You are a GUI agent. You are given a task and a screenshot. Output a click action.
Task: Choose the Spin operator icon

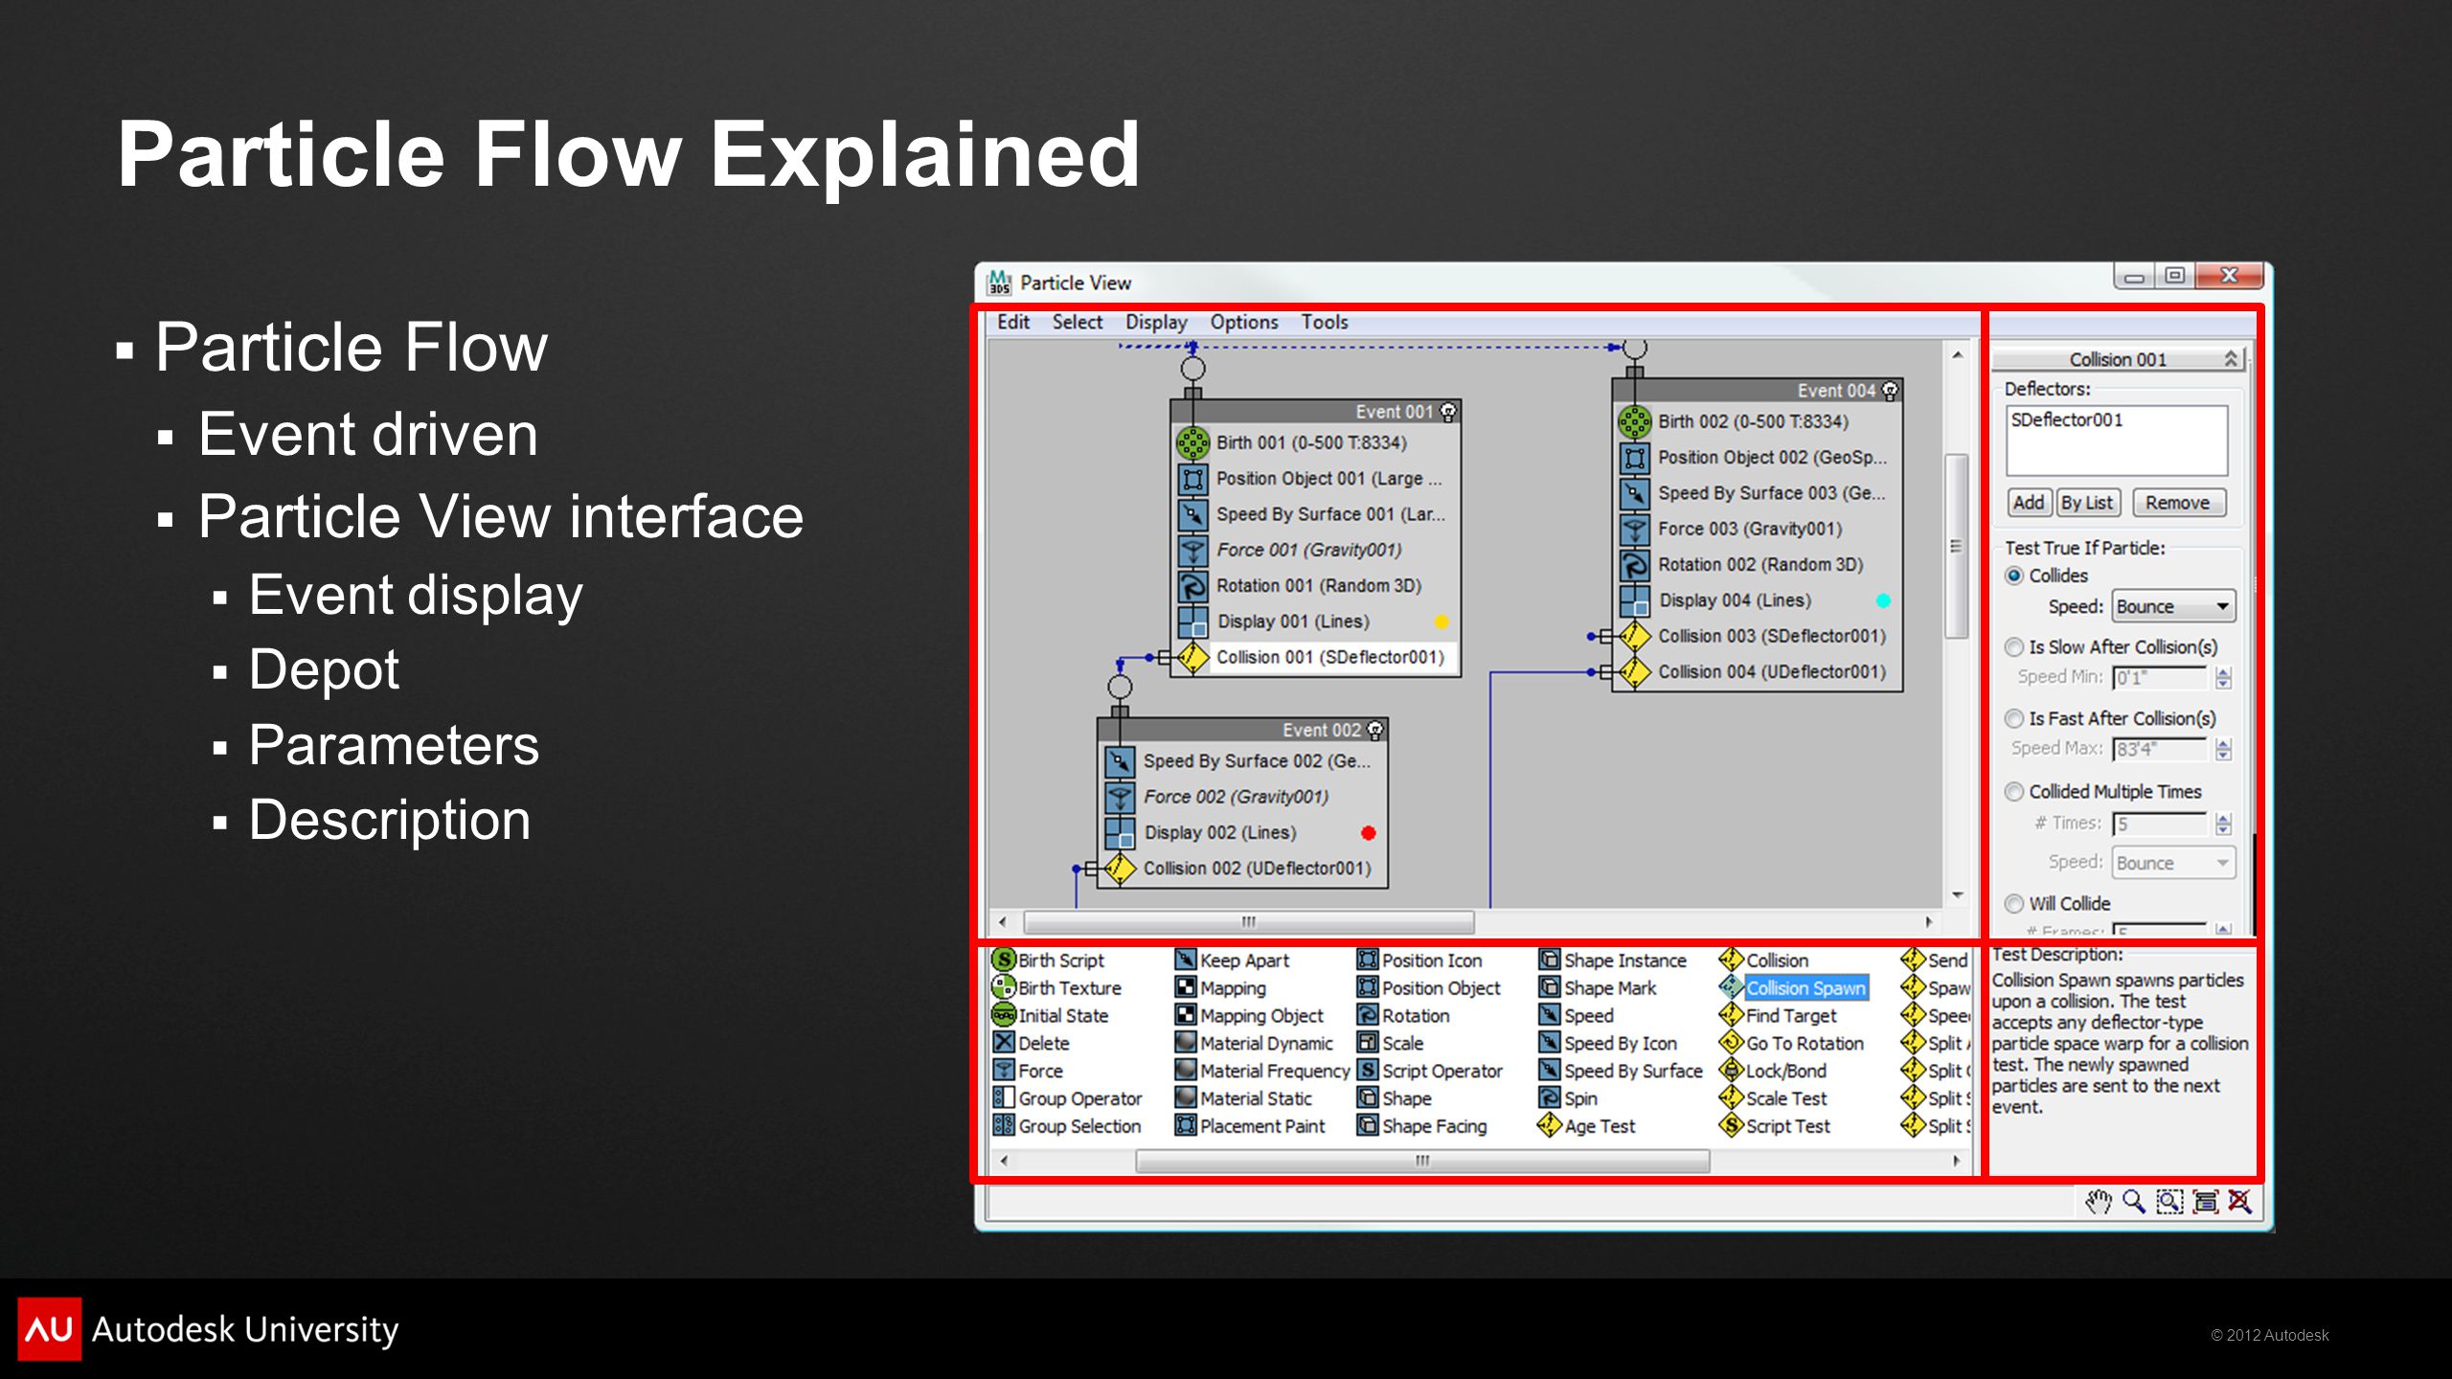point(1550,1097)
